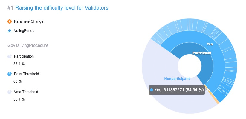Image resolution: width=246 pixels, height=119 pixels.
Task: Click the Veto Threshold pie icon
Action: pos(10,92)
